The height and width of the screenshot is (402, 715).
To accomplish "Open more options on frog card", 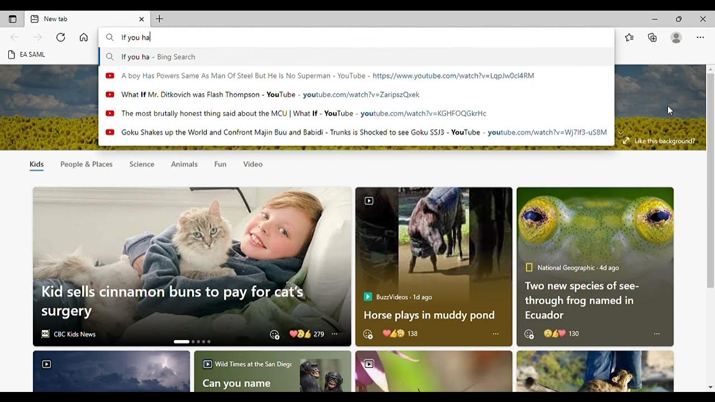I will click(657, 334).
